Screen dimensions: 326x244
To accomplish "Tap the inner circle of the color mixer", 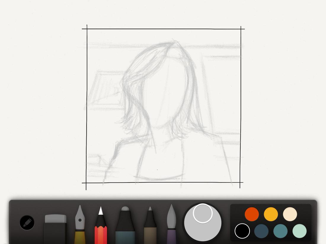I will [x=202, y=213].
